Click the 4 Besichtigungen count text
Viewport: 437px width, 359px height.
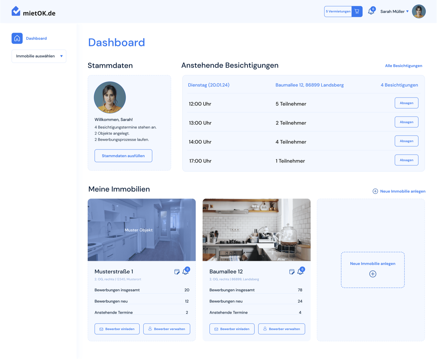pyautogui.click(x=399, y=85)
